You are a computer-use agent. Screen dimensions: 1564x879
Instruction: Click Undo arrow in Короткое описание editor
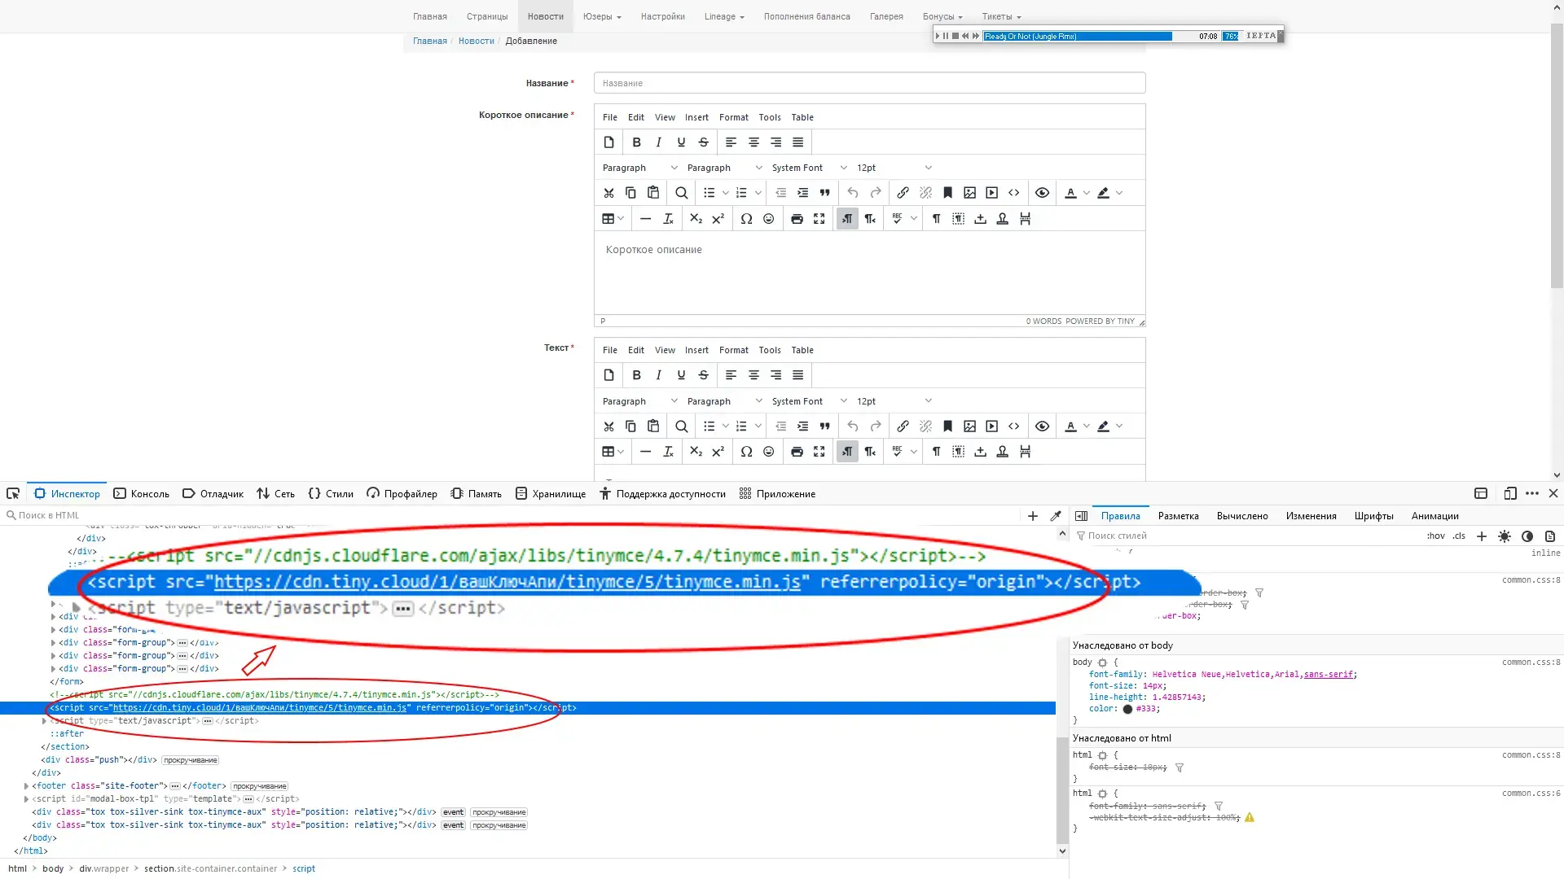(x=853, y=193)
